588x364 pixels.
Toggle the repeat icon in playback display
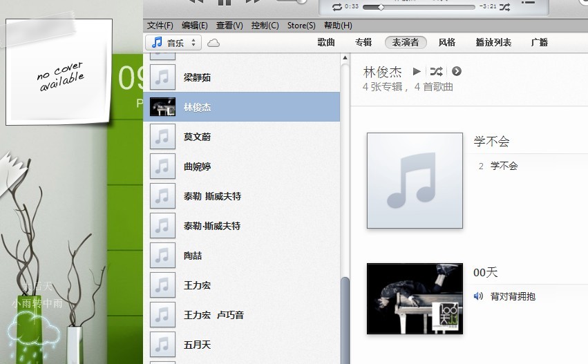(336, 6)
